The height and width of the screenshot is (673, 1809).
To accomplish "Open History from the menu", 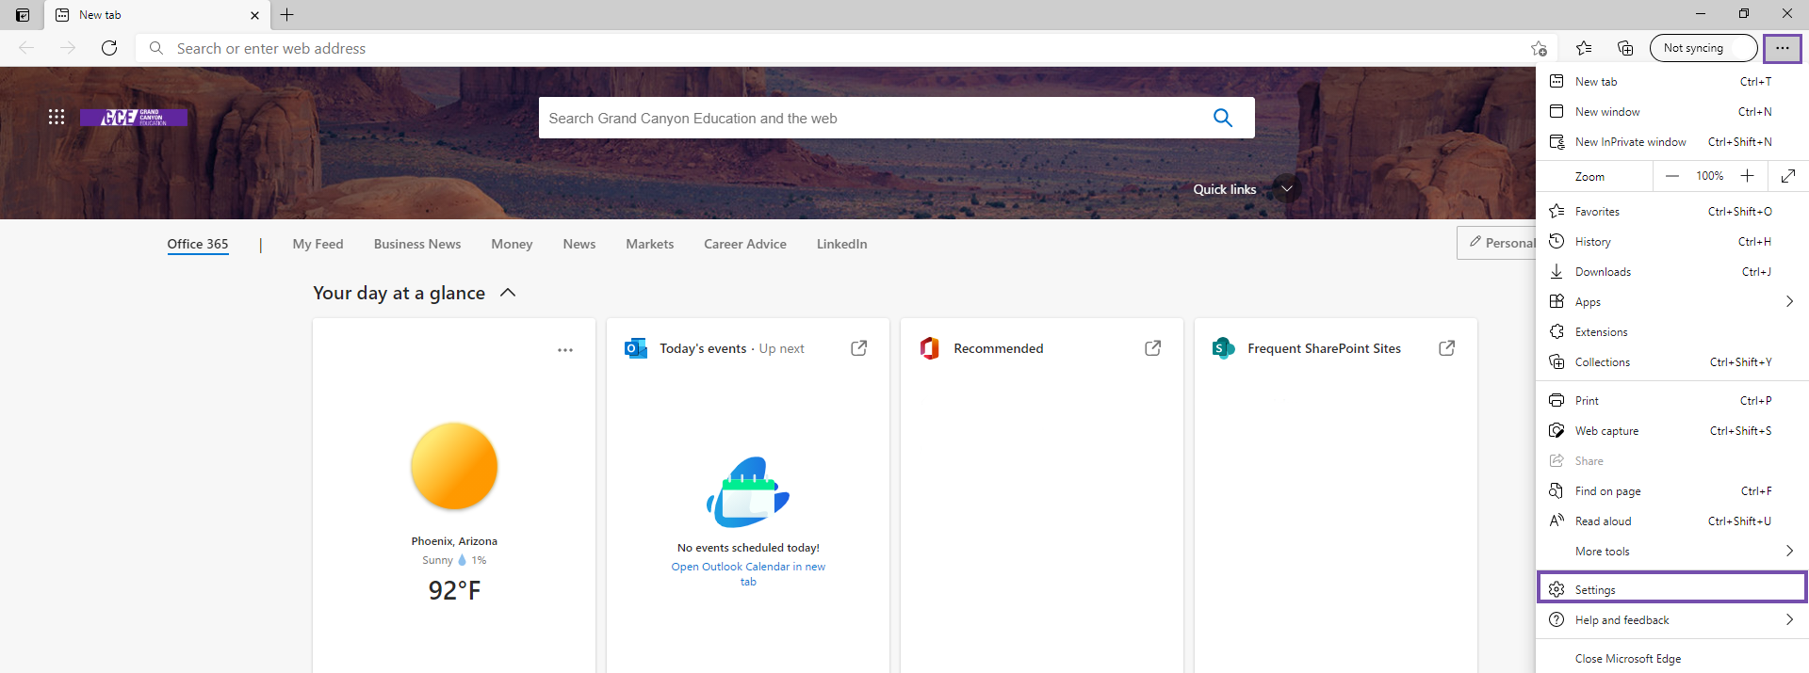I will coord(1671,242).
